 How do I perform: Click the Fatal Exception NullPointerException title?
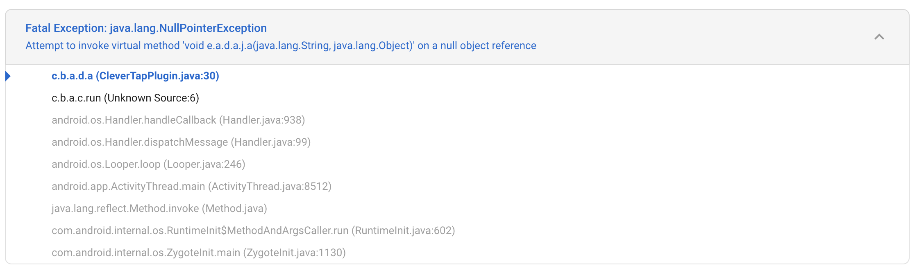coord(146,28)
